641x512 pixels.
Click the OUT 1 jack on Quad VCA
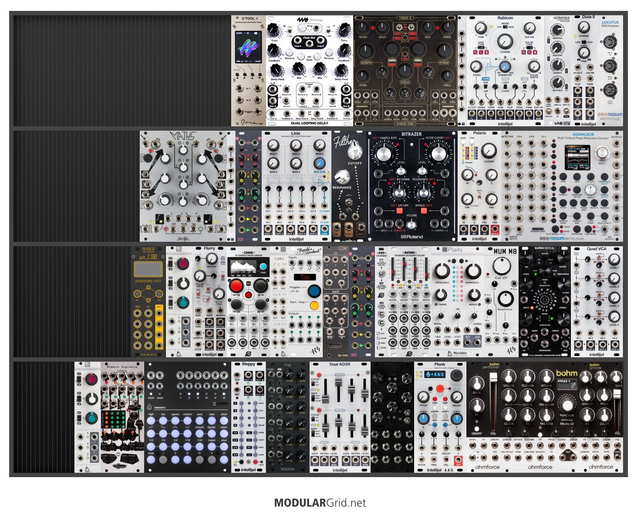578,344
